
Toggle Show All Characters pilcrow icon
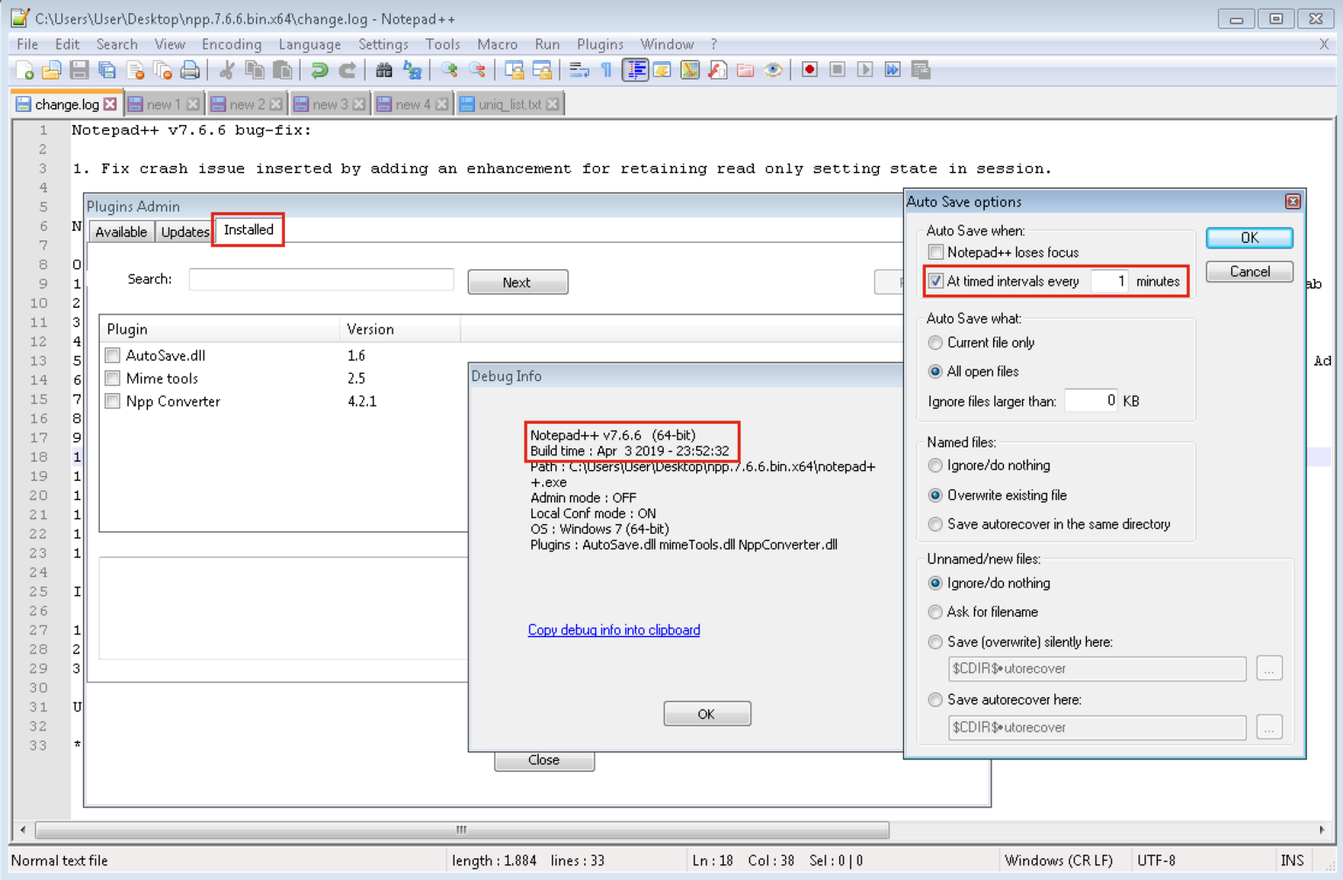(x=607, y=70)
